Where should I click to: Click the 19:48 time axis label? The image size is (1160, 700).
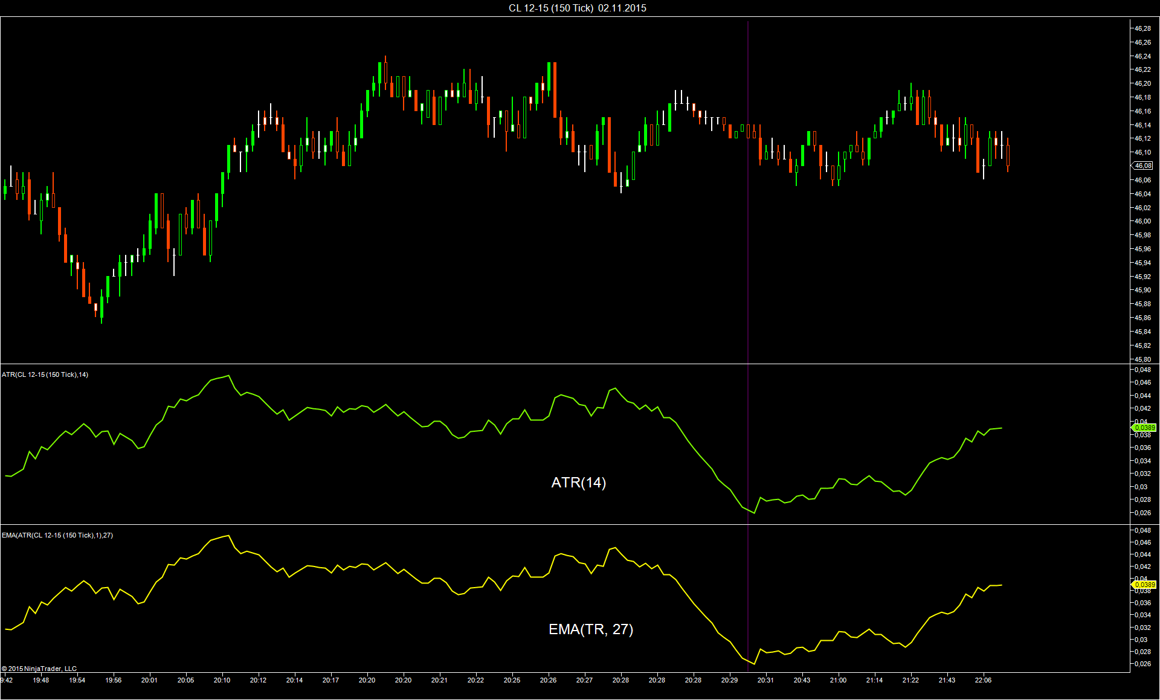[41, 680]
